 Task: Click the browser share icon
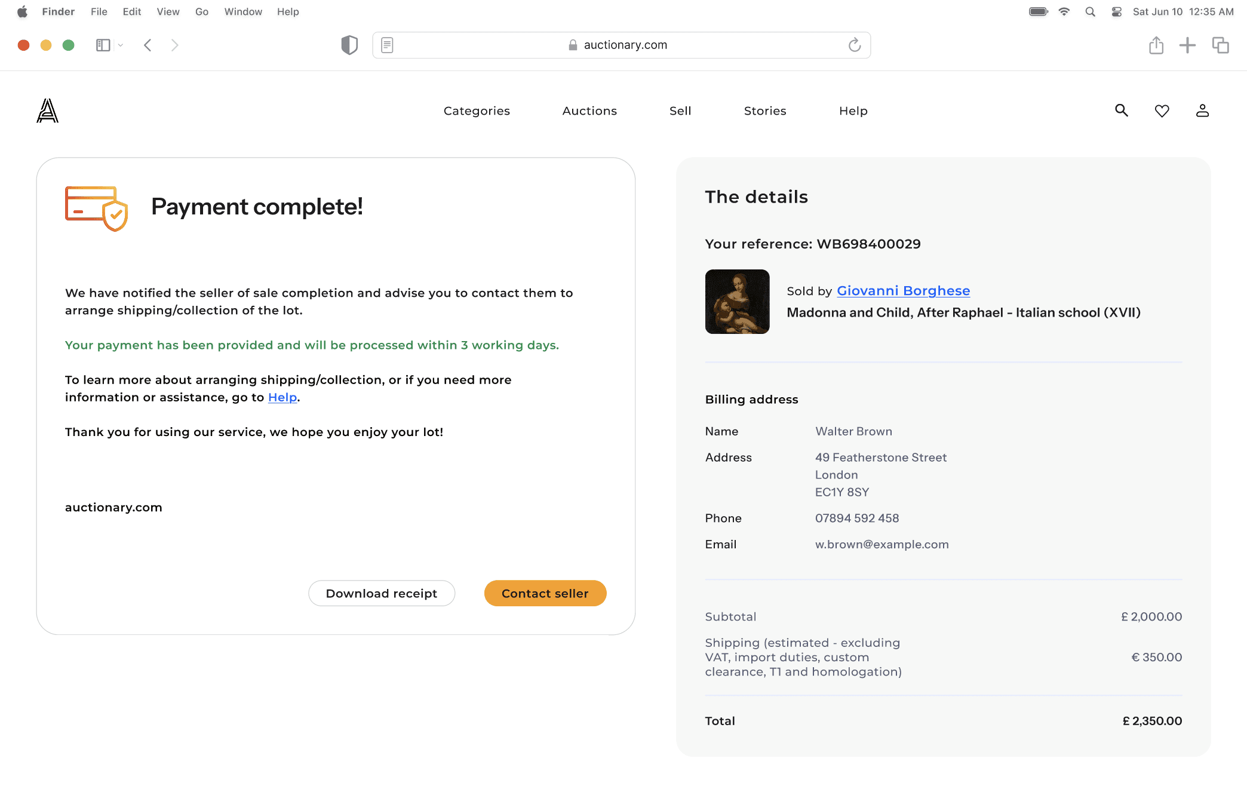(x=1156, y=45)
